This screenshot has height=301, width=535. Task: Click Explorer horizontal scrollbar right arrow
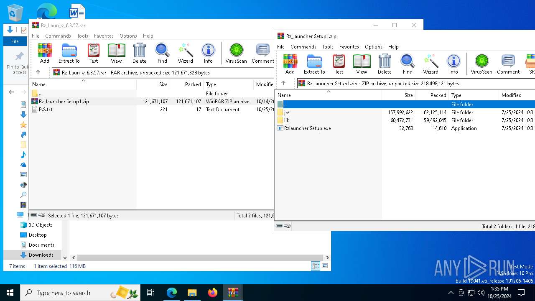tap(327, 258)
